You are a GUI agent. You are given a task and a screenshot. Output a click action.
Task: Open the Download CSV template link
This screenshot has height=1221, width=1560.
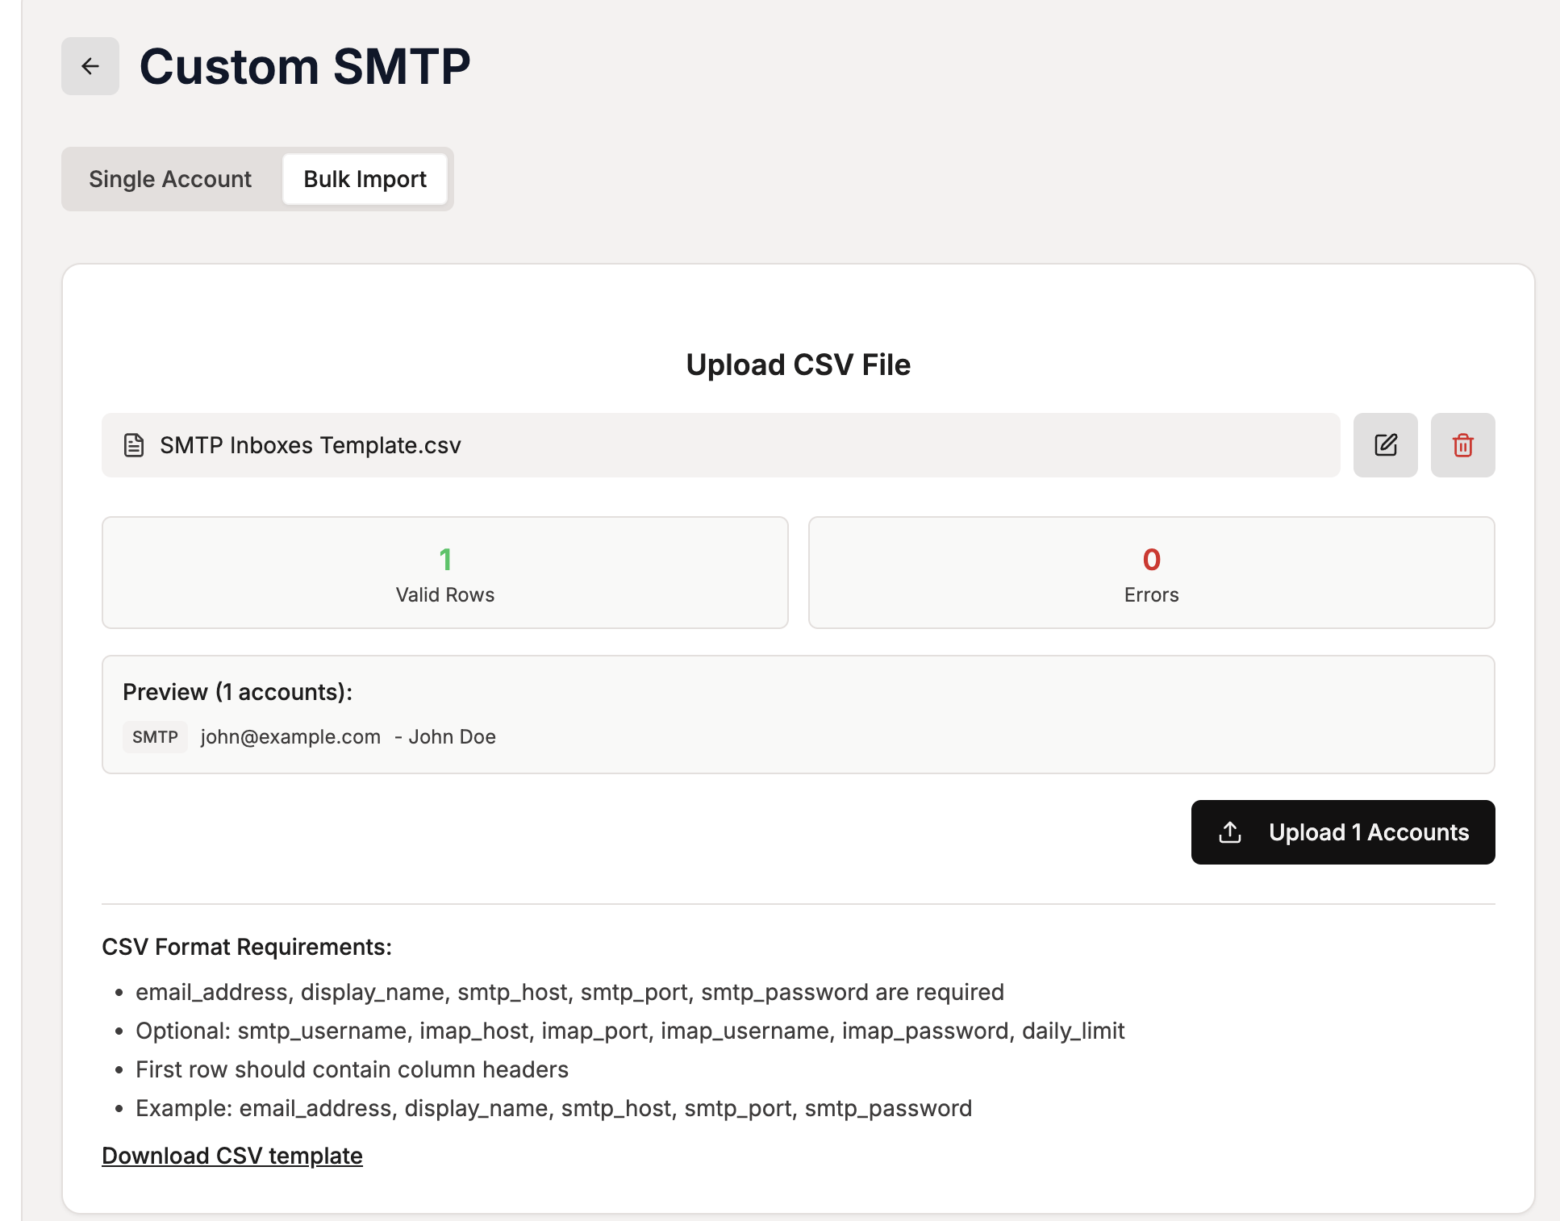pyautogui.click(x=232, y=1156)
